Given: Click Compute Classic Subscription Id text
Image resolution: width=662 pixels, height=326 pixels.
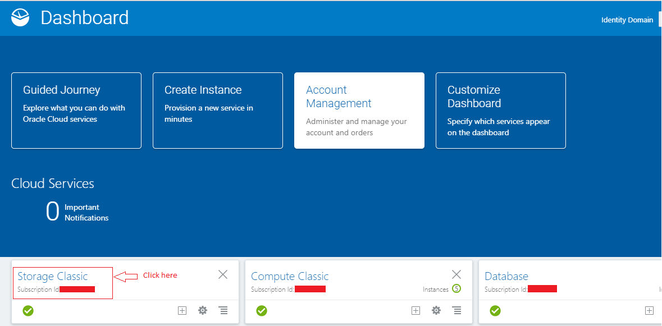Looking at the screenshot, I should tap(272, 290).
